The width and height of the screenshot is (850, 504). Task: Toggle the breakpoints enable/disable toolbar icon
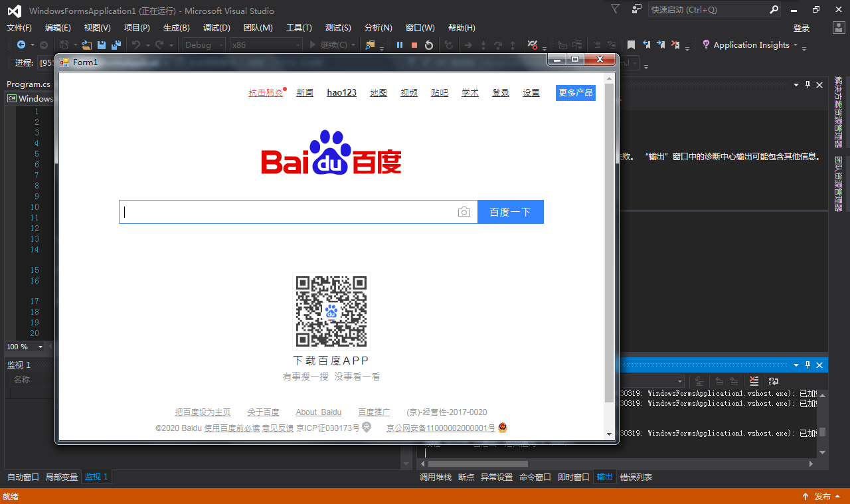[532, 45]
